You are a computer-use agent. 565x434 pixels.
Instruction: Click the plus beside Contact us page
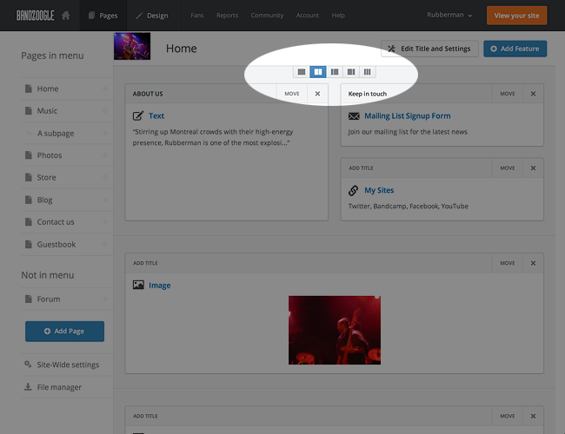pos(105,222)
